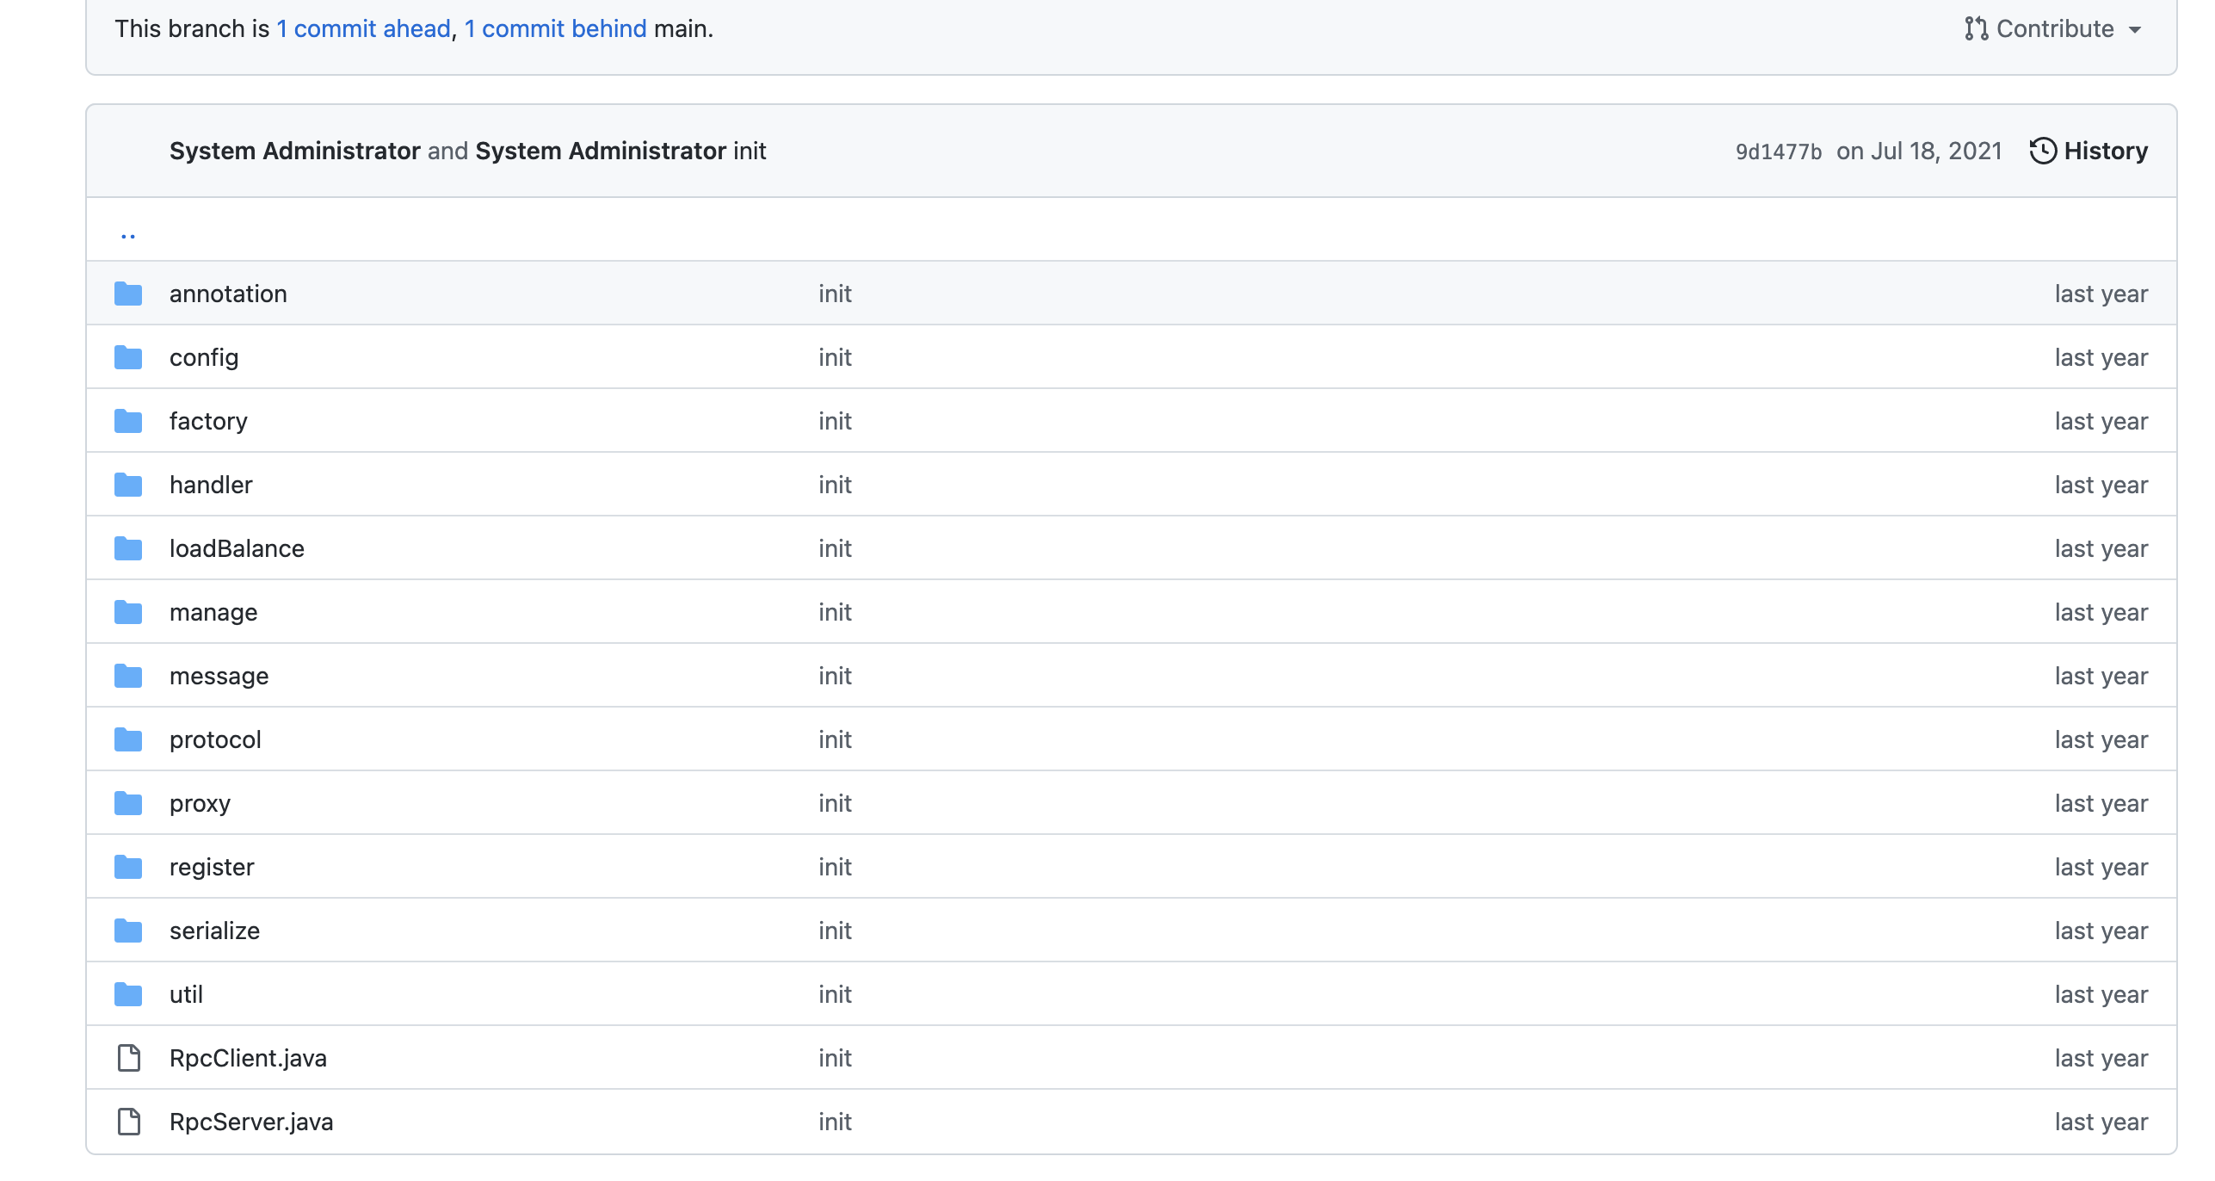Open init commit message on config row
The image size is (2215, 1181).
[x=835, y=357]
